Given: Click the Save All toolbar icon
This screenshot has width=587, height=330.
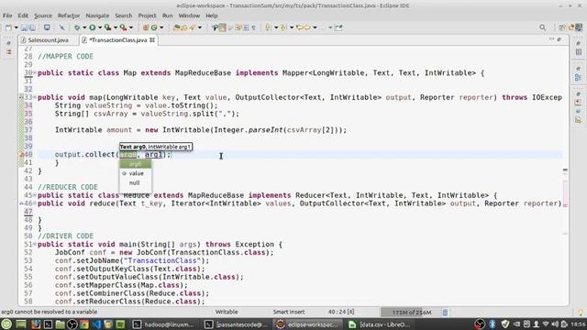Looking at the screenshot, I should pyautogui.click(x=32, y=27).
